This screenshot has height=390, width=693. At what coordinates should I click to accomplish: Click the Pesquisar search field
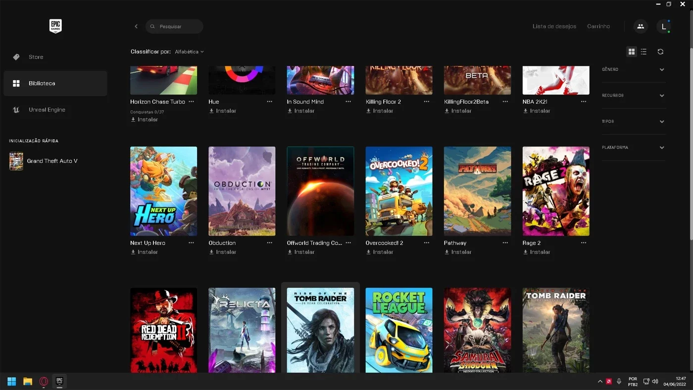pyautogui.click(x=174, y=26)
